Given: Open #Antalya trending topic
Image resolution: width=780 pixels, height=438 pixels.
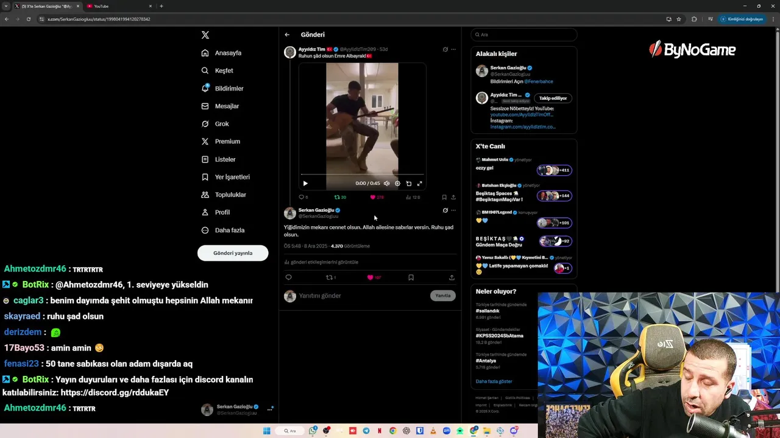Looking at the screenshot, I should (486, 361).
